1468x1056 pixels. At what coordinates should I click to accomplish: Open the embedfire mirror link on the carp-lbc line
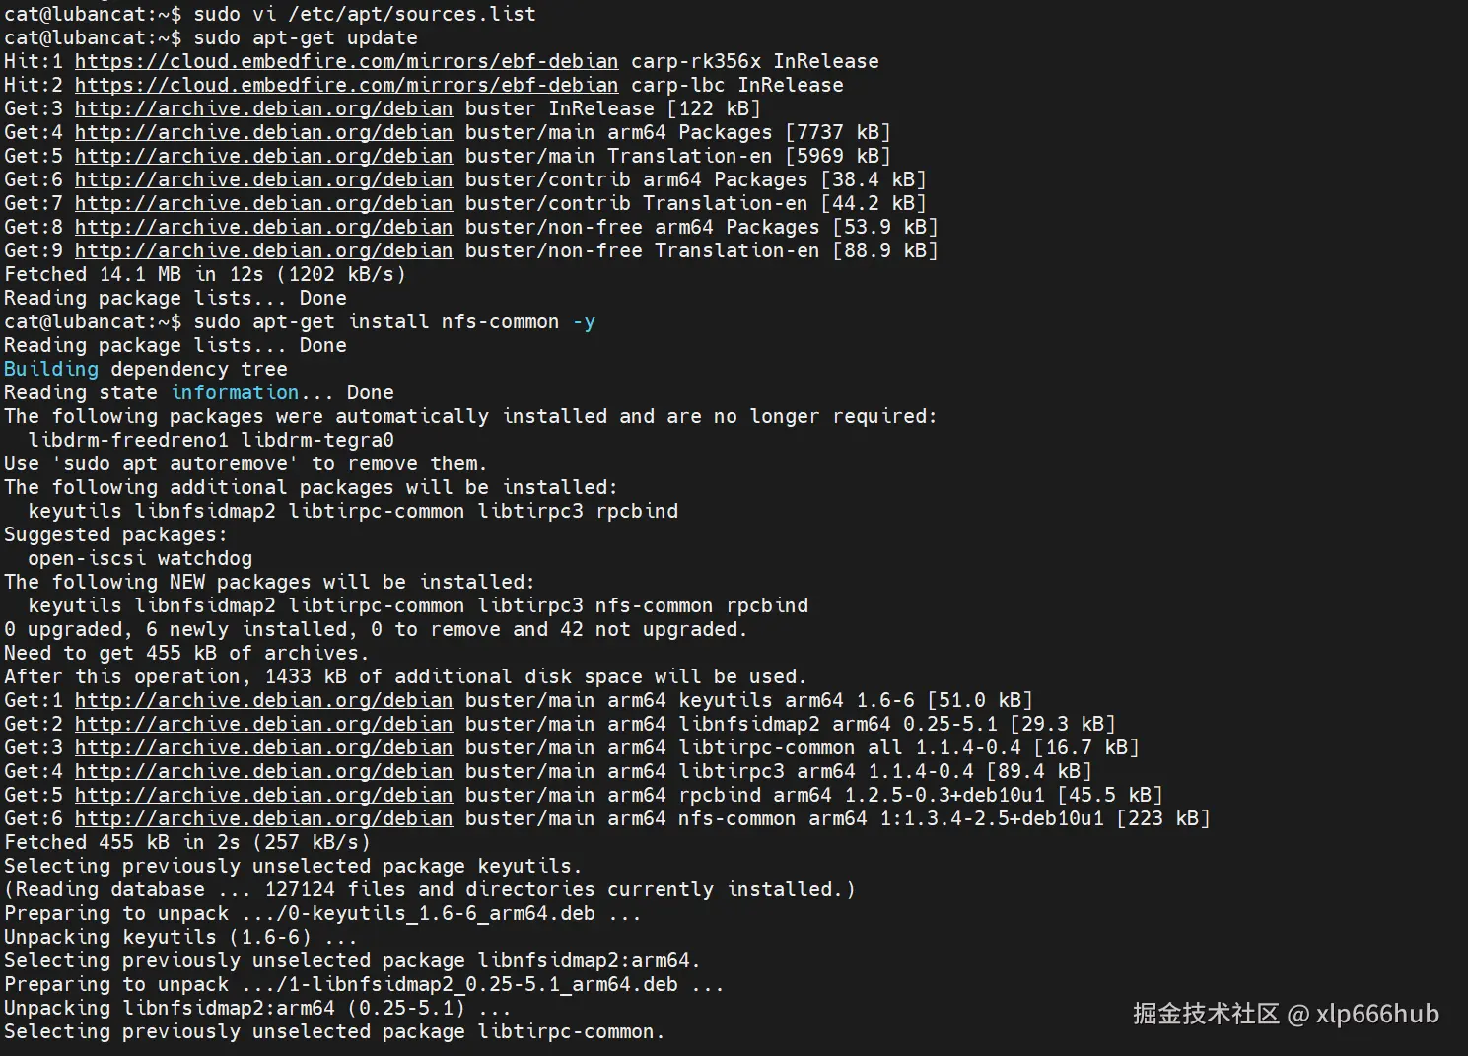point(346,85)
